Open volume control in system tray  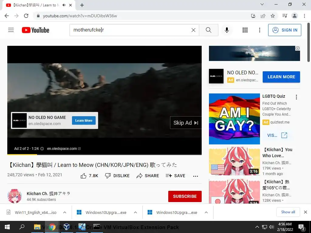(272, 227)
